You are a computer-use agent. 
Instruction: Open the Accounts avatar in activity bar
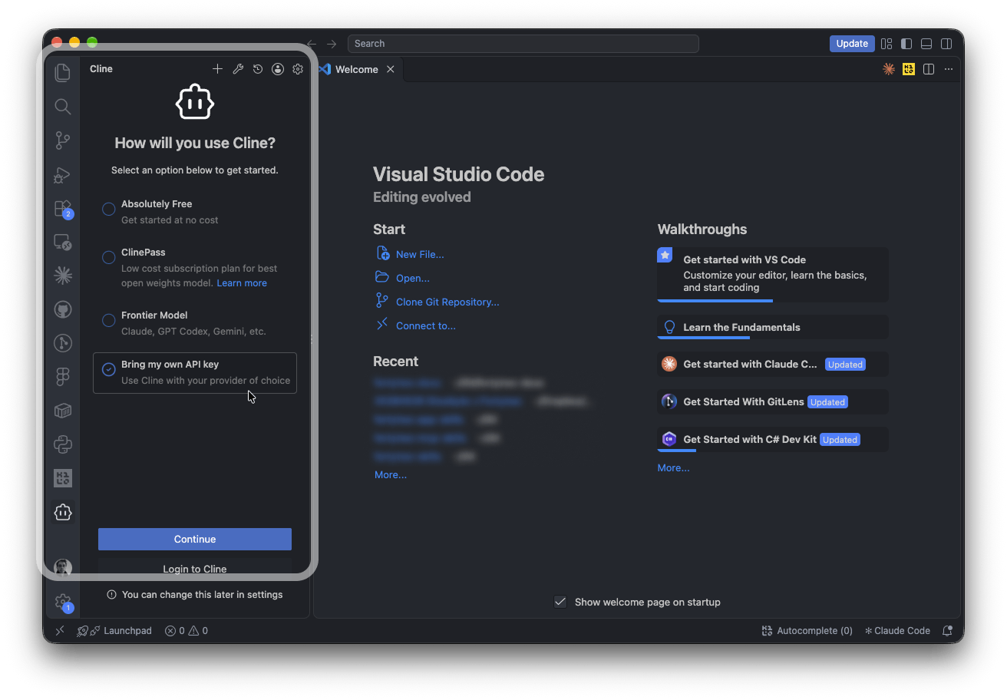[x=63, y=568]
